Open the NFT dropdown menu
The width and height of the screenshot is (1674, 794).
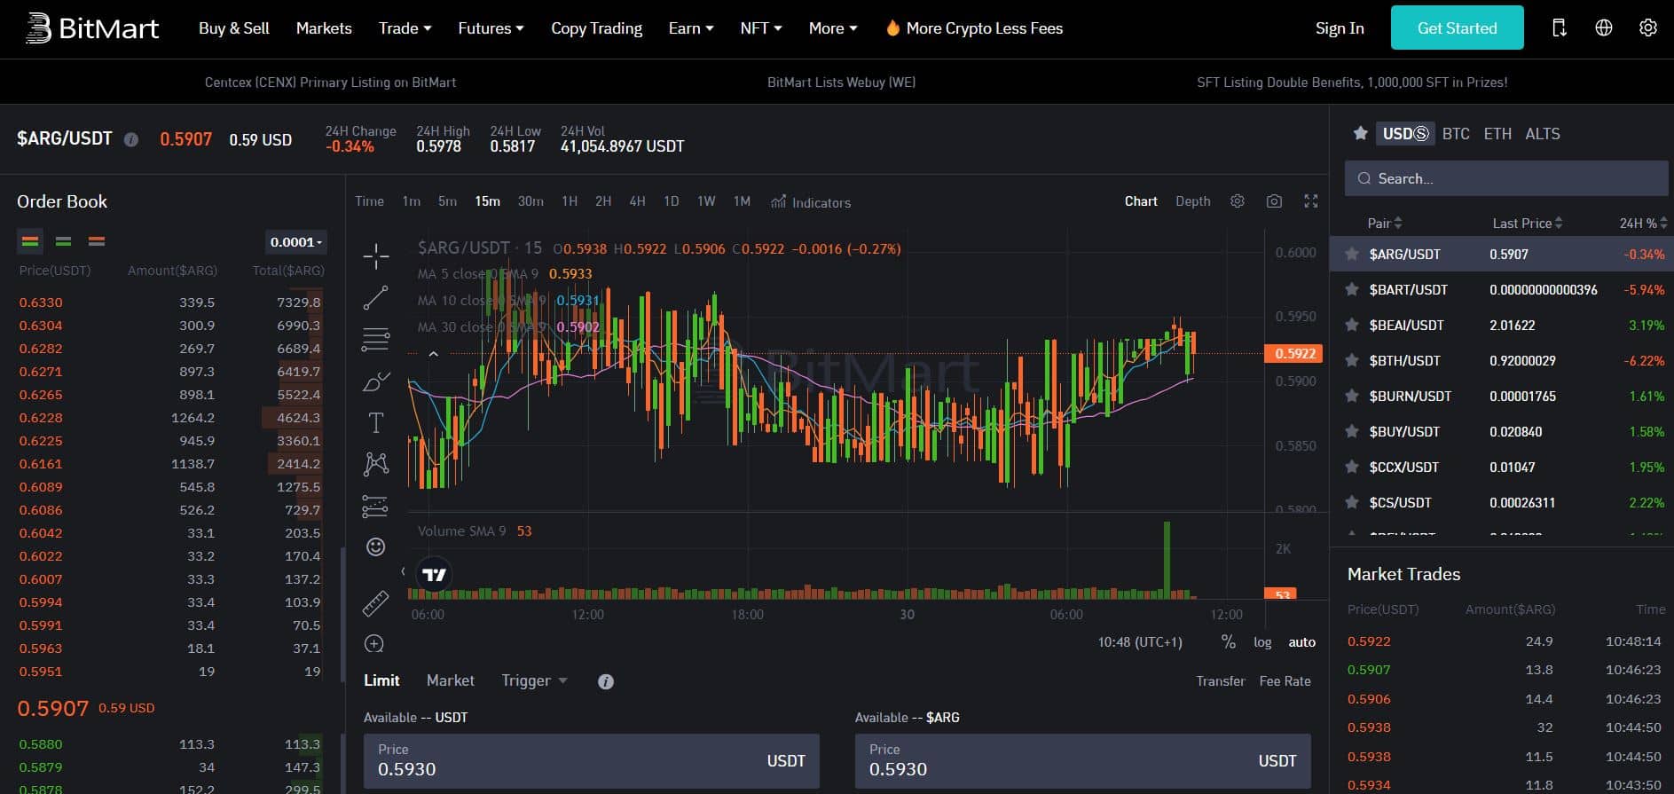click(x=761, y=28)
